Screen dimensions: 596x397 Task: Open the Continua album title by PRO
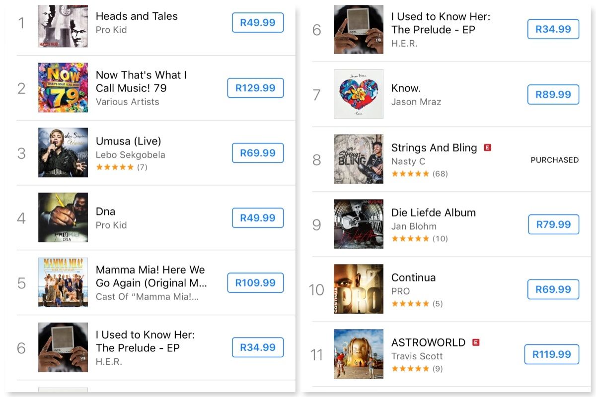pyautogui.click(x=413, y=277)
